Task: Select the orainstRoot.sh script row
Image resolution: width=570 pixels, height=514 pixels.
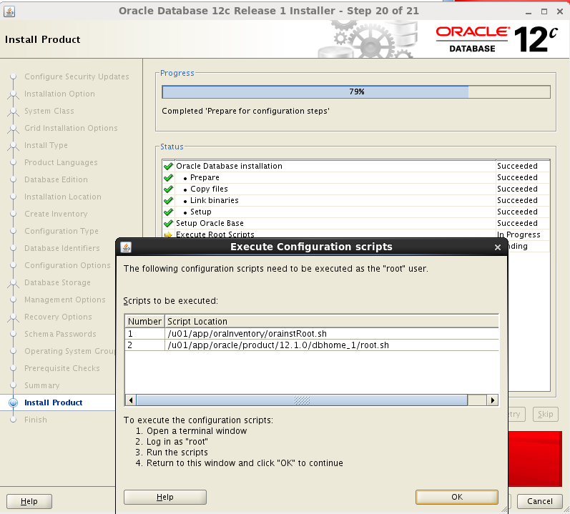Action: point(312,333)
